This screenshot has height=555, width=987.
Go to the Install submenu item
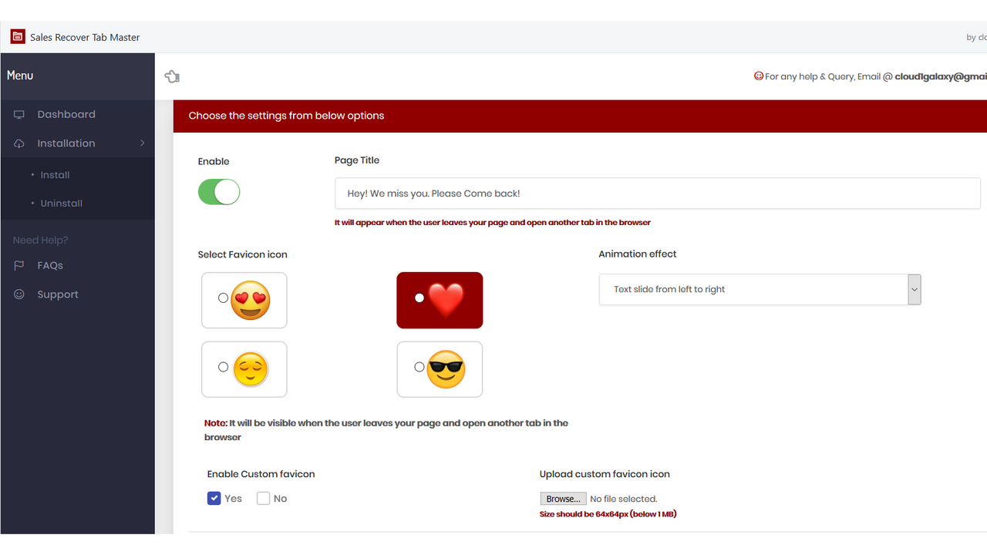click(55, 175)
